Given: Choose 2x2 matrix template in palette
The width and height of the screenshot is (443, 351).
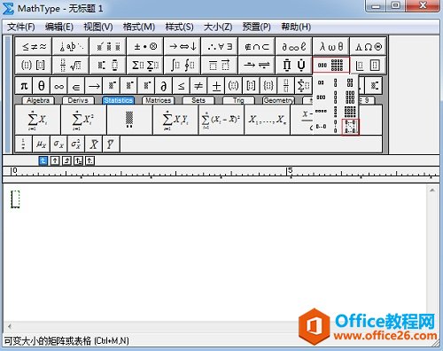Looking at the screenshot, I should (x=350, y=82).
